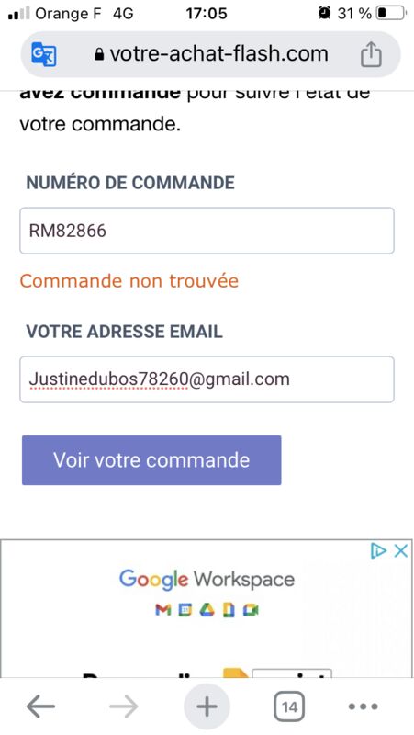Go back with the left arrow
414x735 pixels.
click(x=40, y=706)
